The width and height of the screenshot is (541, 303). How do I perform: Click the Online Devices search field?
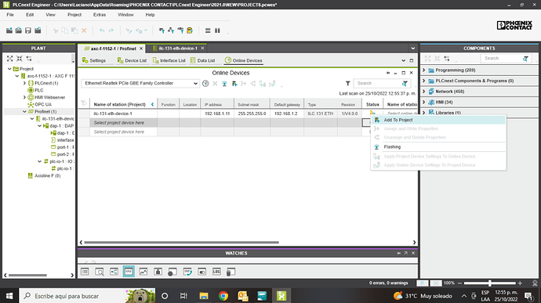(x=378, y=84)
